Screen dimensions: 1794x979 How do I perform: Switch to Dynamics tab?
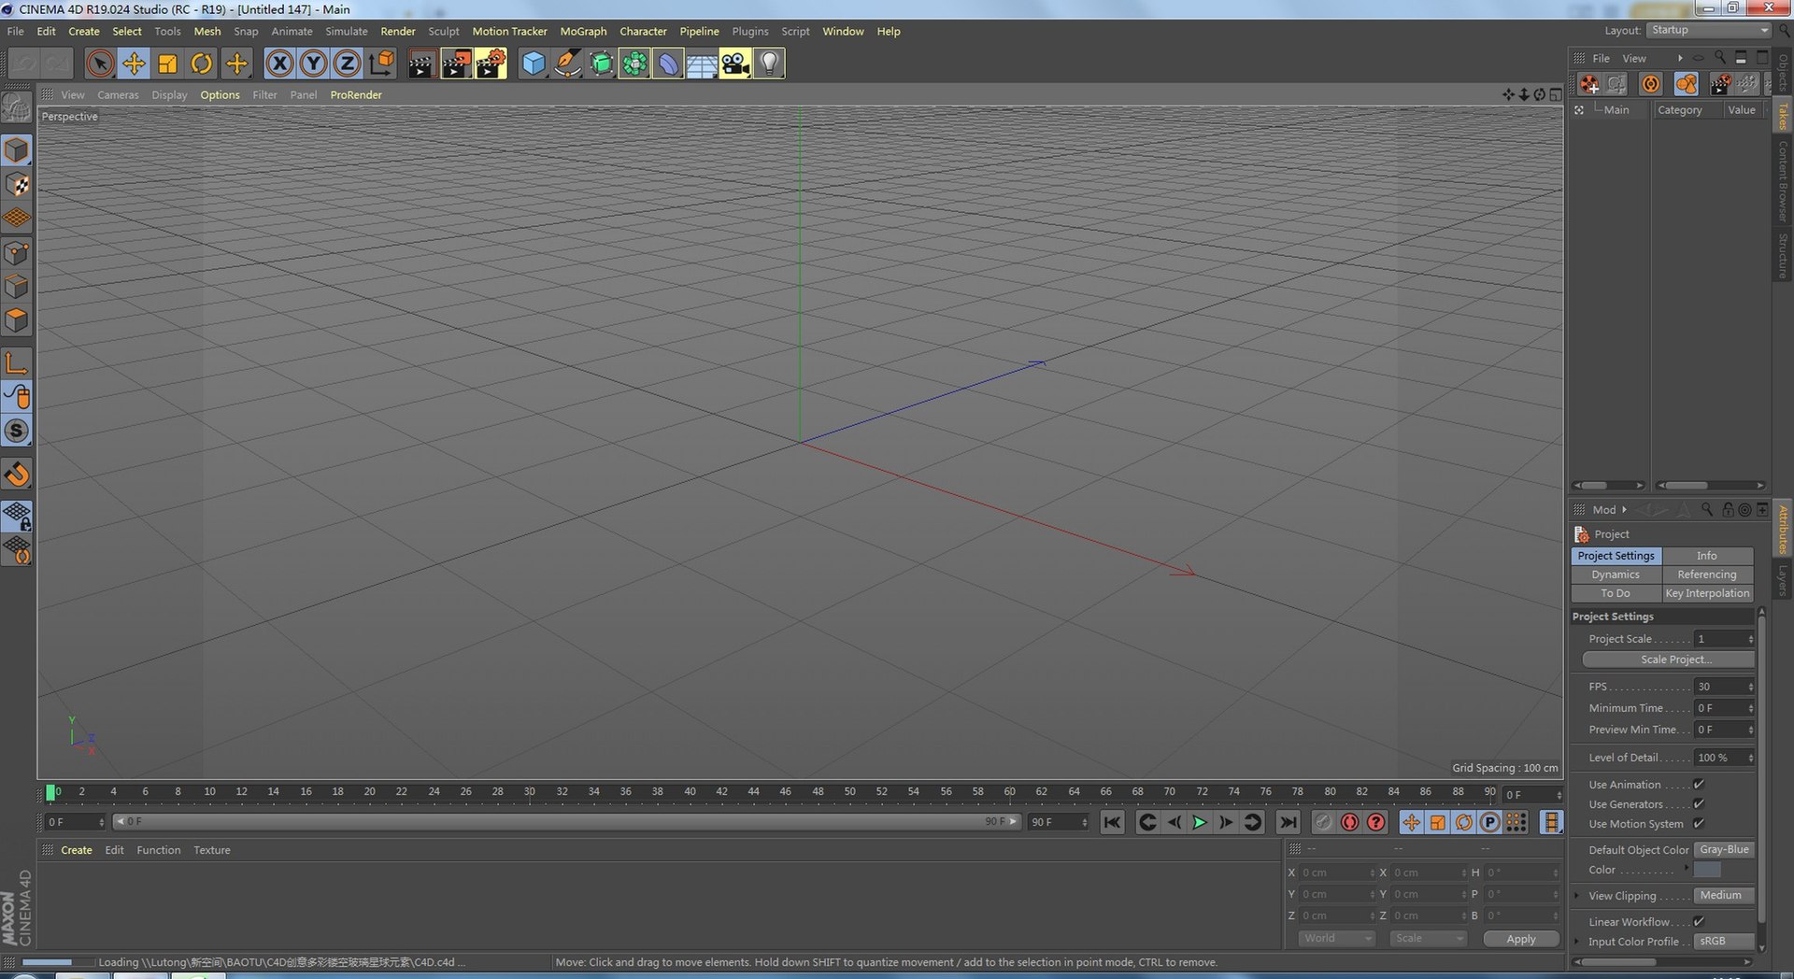click(x=1616, y=575)
